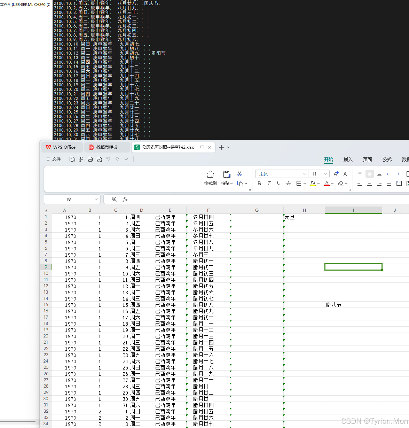Click the Borders icon
409x428 pixels.
pos(299,184)
